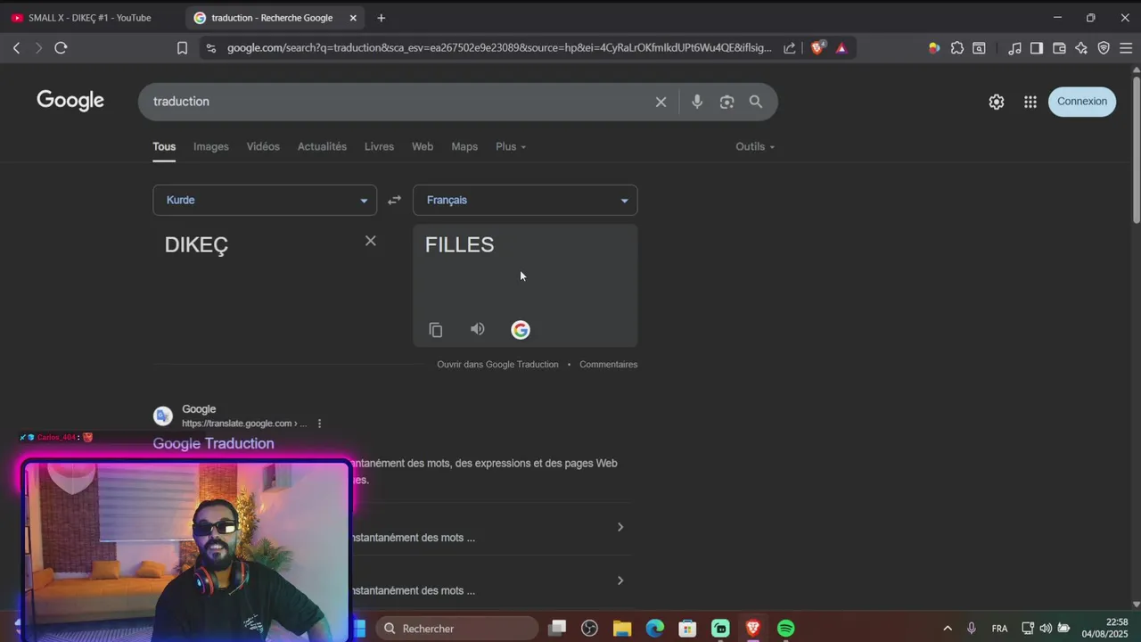
Task: Open Task View on the taskbar
Action: (557, 629)
